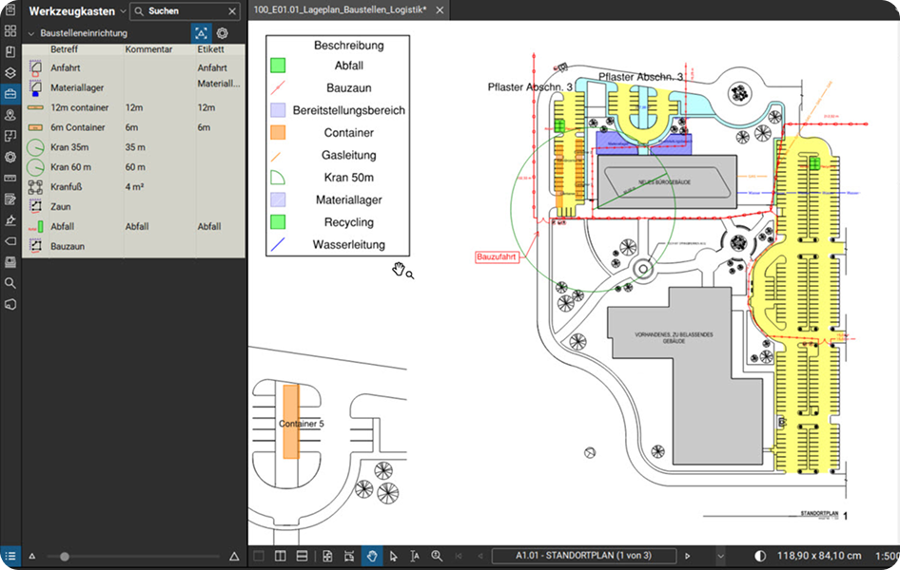Activate the Select arrow tool
Image resolution: width=900 pixels, height=570 pixels.
393,556
